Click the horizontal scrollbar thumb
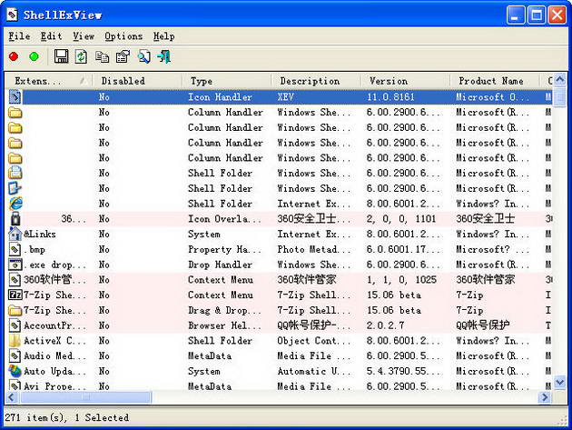This screenshot has height=430, width=572. [x=85, y=397]
